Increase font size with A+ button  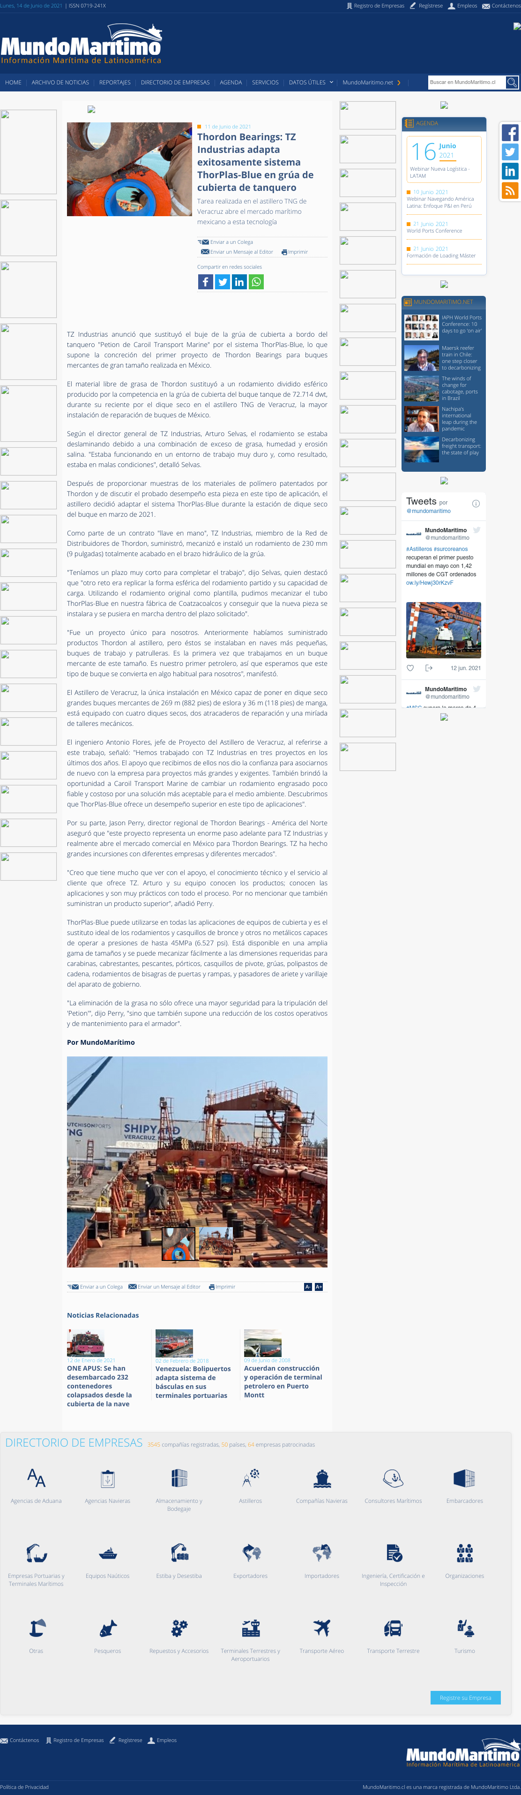coord(318,1287)
